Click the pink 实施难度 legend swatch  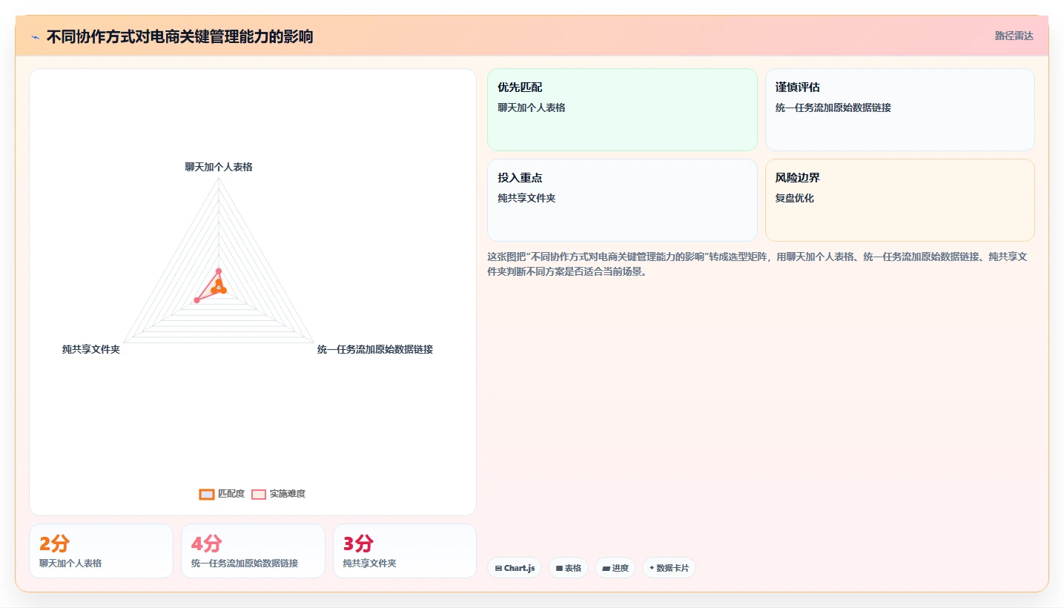259,495
